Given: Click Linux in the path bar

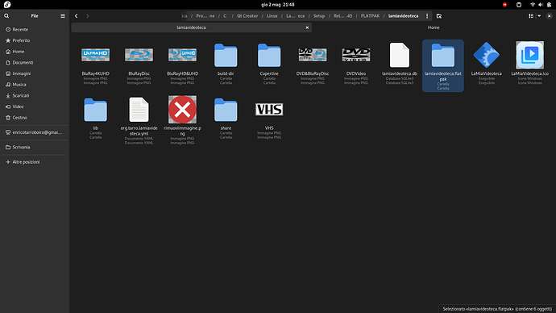Looking at the screenshot, I should point(272,16).
